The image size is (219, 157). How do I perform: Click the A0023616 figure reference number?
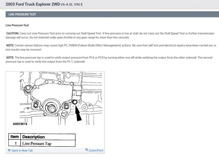point(20,124)
